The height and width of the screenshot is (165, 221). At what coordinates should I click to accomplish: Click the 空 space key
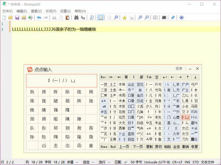[157, 77]
